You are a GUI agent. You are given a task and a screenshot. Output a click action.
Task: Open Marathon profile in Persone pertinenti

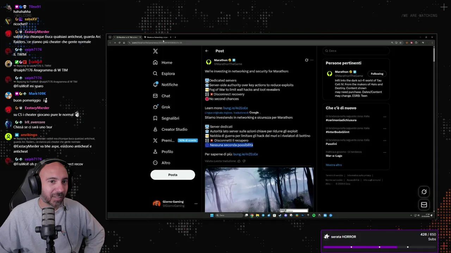pos(342,72)
